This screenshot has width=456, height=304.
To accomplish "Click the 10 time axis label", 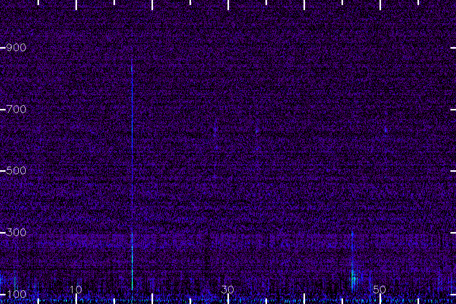I will pyautogui.click(x=76, y=289).
